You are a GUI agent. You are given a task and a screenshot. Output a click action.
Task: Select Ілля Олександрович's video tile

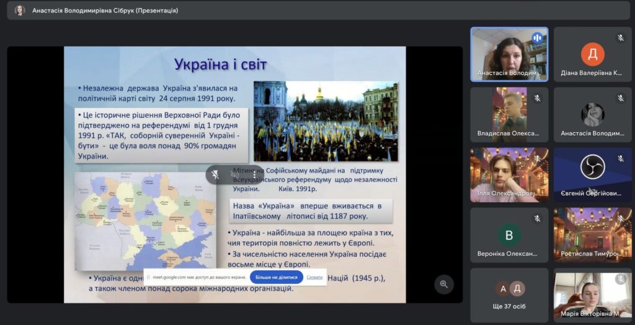(x=509, y=174)
